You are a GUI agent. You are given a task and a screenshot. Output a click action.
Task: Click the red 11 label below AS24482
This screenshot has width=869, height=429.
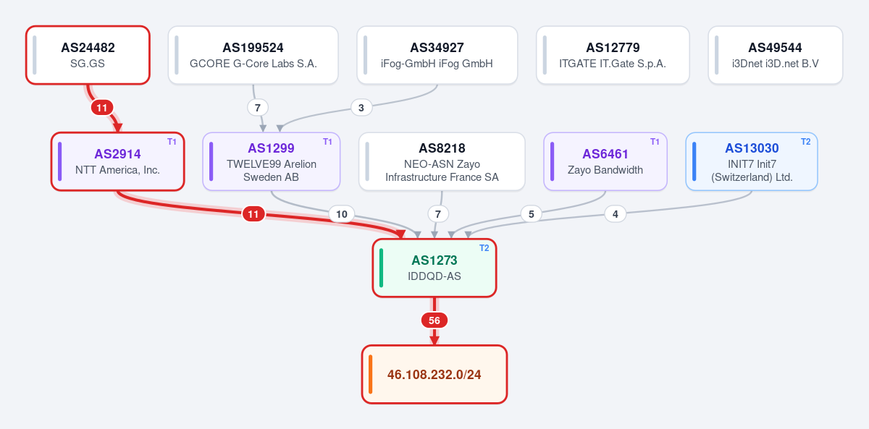point(102,108)
